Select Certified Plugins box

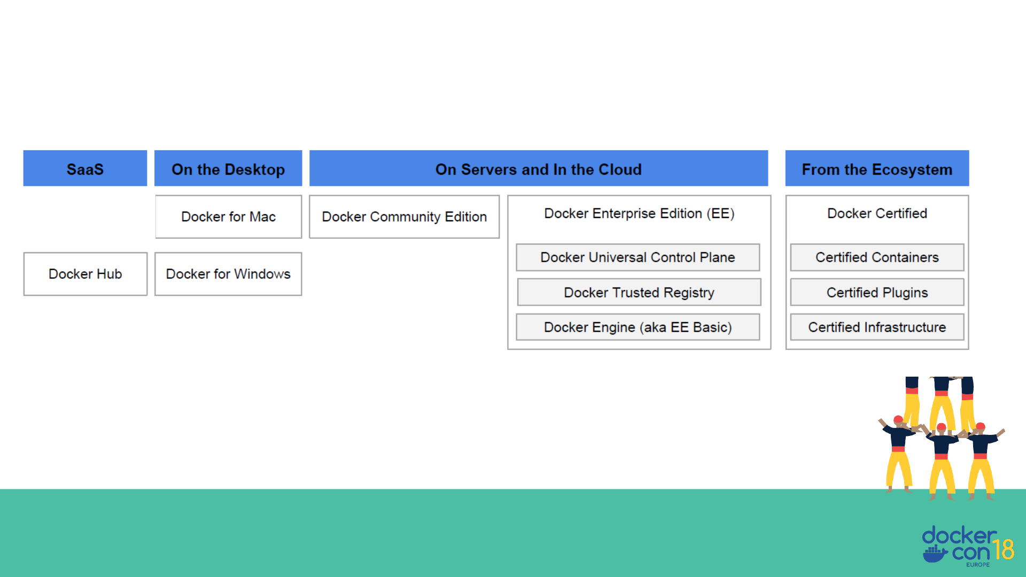tap(877, 293)
